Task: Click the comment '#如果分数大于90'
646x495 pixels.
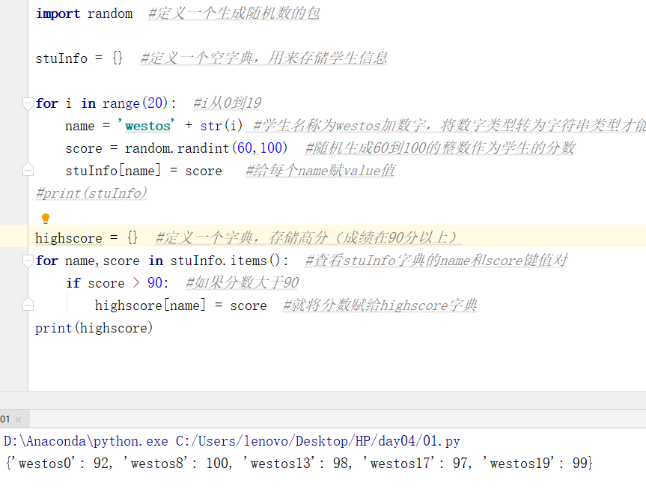Action: point(243,283)
